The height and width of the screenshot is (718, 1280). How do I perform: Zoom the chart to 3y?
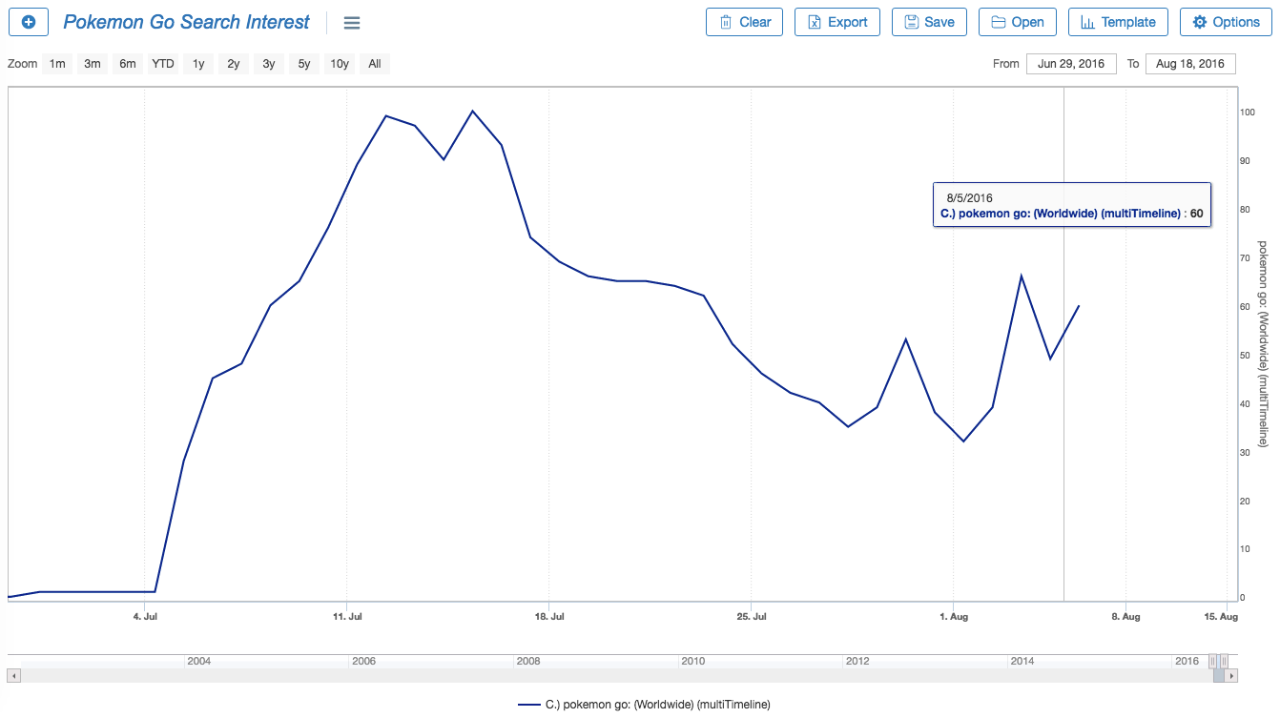pyautogui.click(x=269, y=64)
